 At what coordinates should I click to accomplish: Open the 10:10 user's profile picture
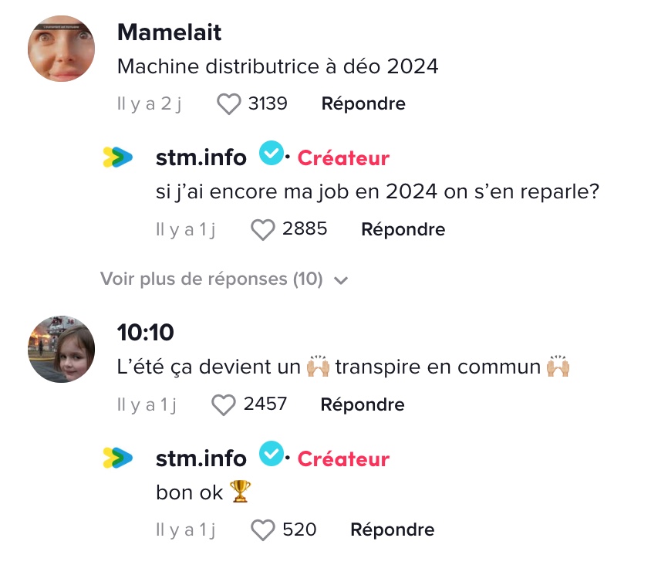pos(62,349)
